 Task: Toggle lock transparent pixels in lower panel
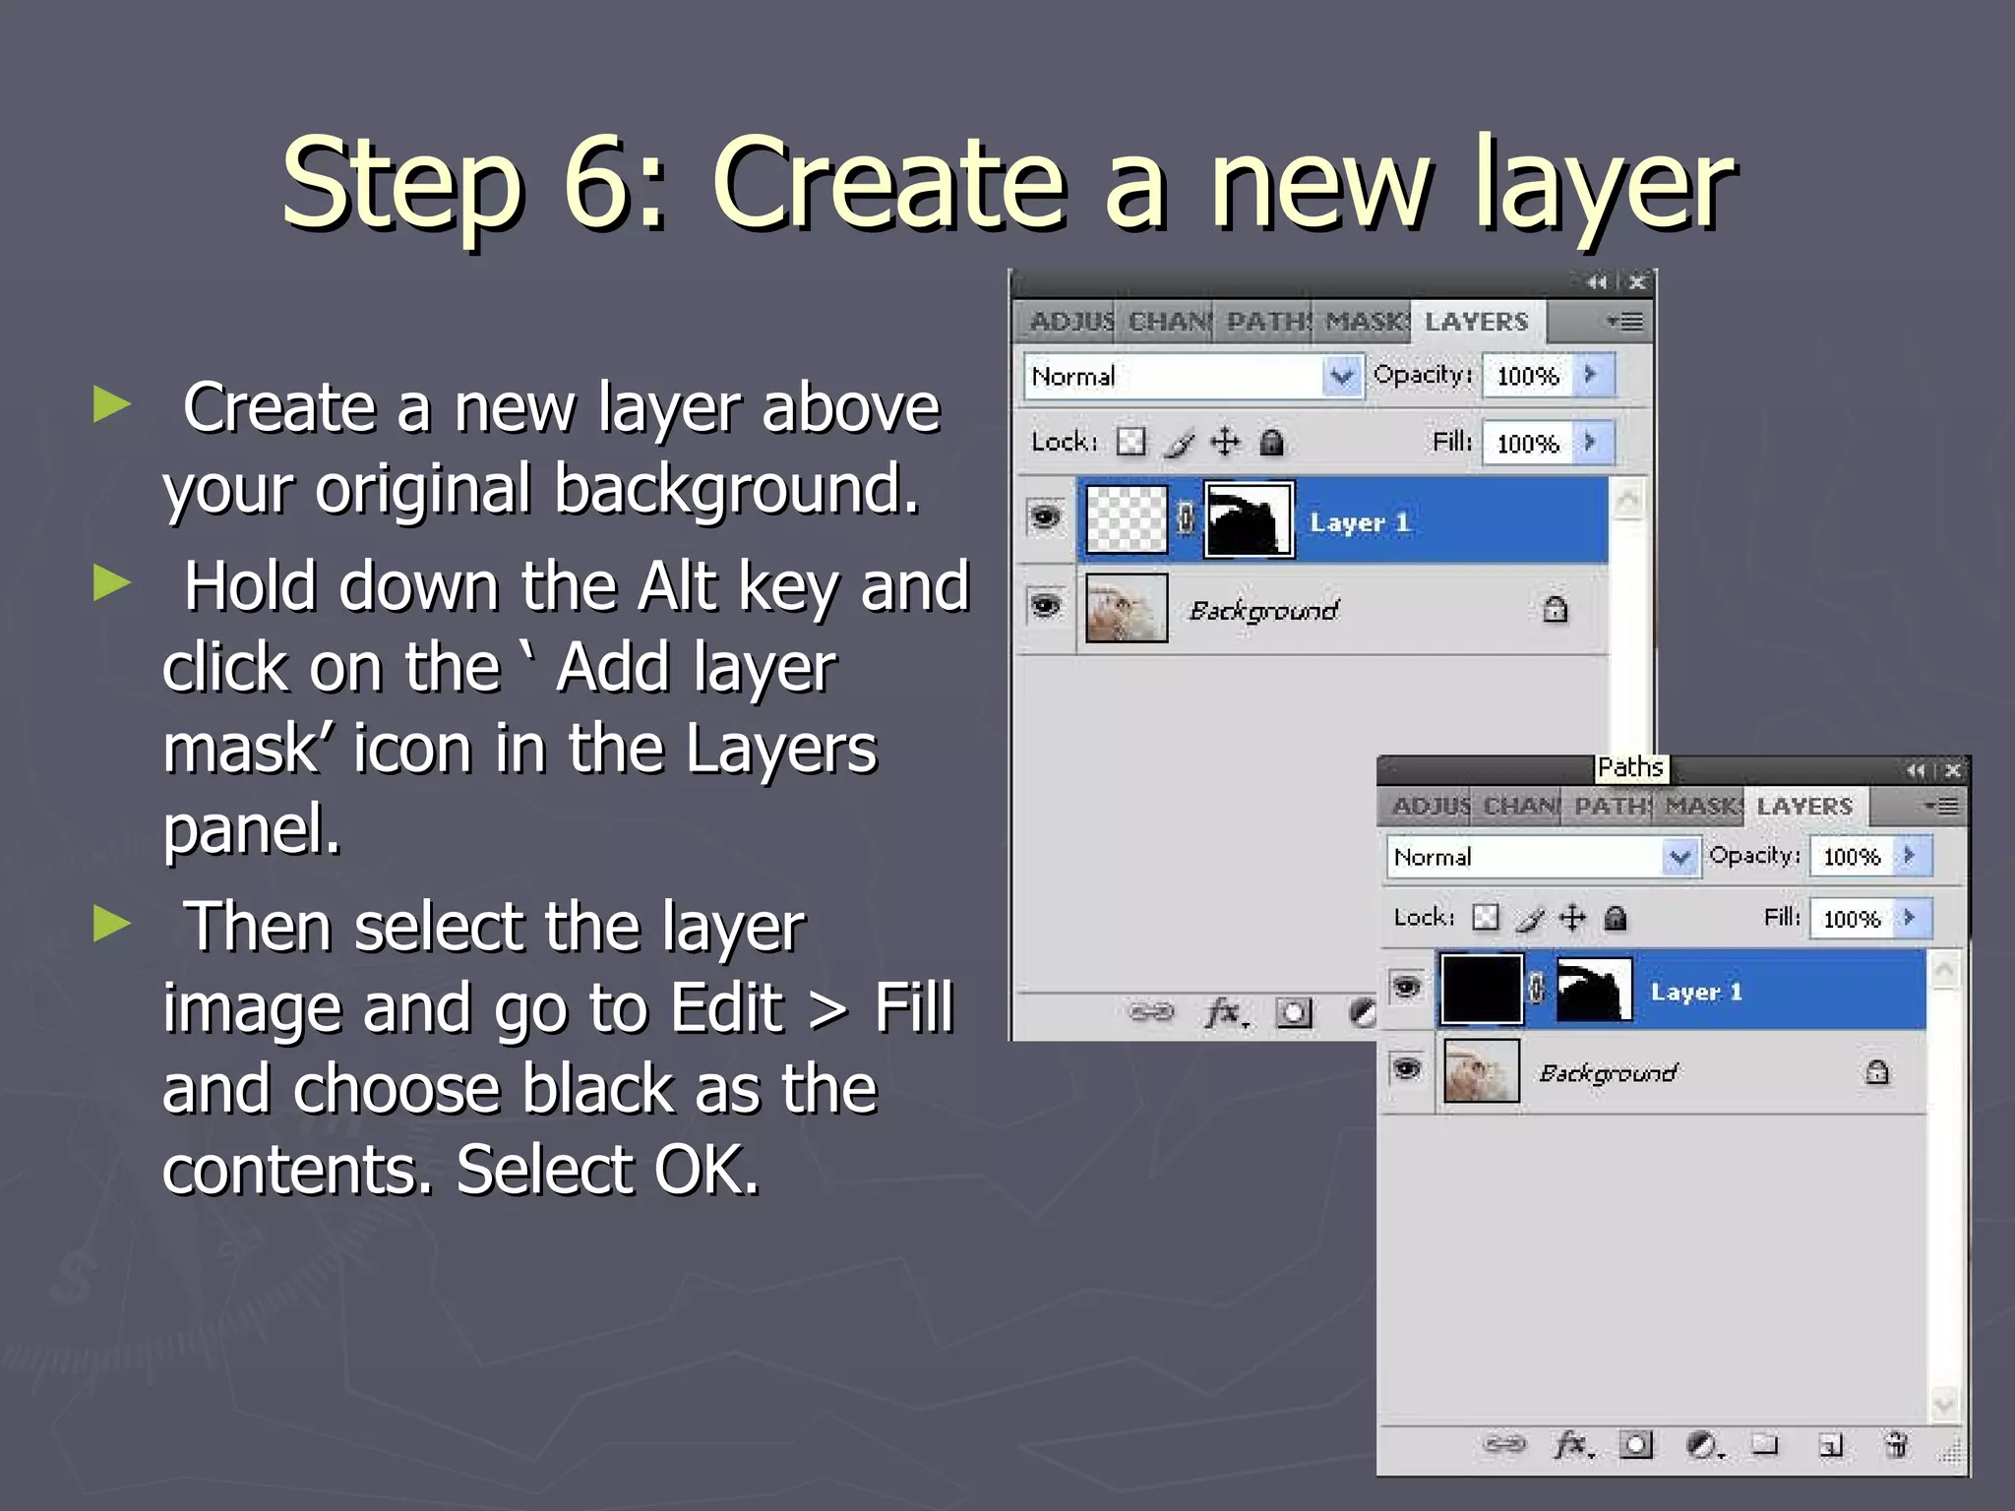click(1486, 918)
